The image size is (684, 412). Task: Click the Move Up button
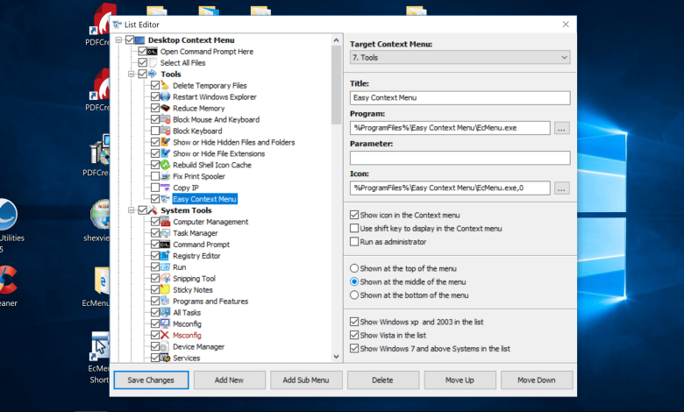click(460, 380)
